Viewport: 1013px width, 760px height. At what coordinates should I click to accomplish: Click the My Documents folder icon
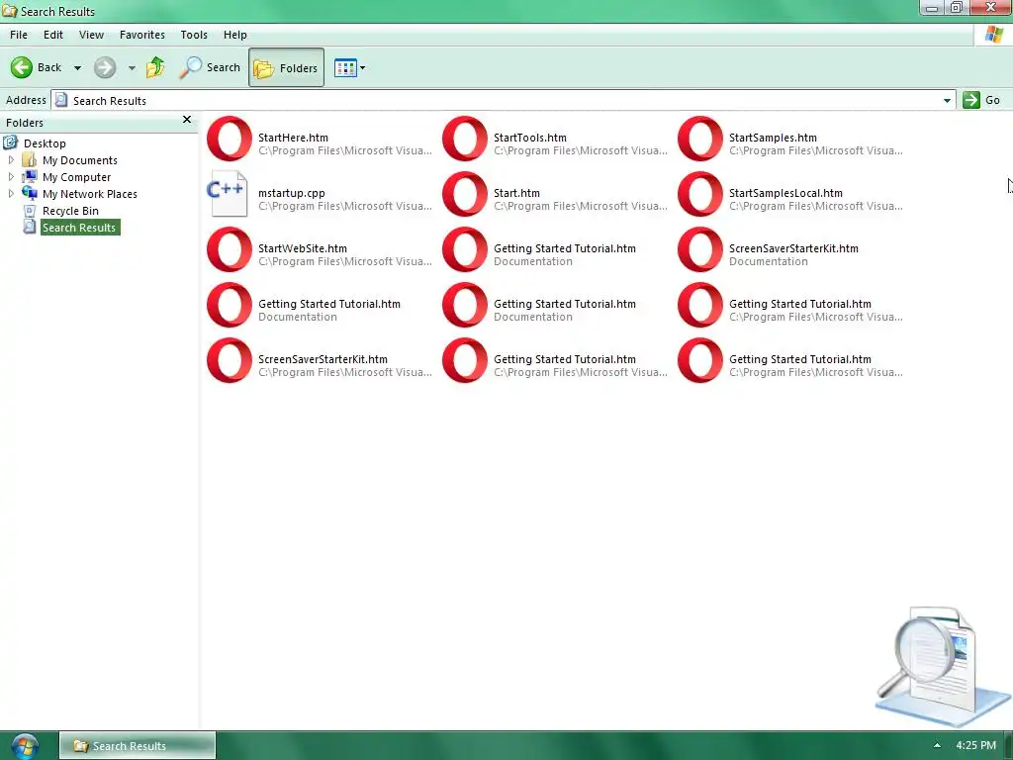click(30, 159)
